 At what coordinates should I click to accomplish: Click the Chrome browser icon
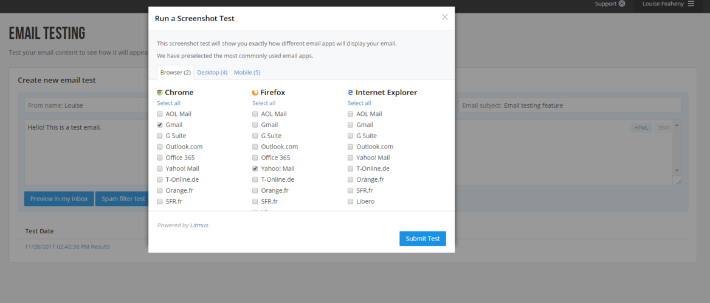[160, 93]
